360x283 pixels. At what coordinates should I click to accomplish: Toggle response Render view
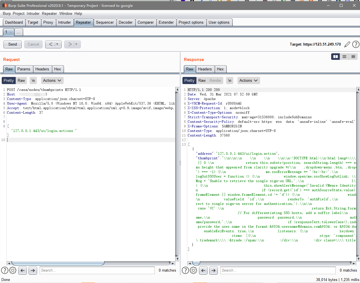pos(215,80)
